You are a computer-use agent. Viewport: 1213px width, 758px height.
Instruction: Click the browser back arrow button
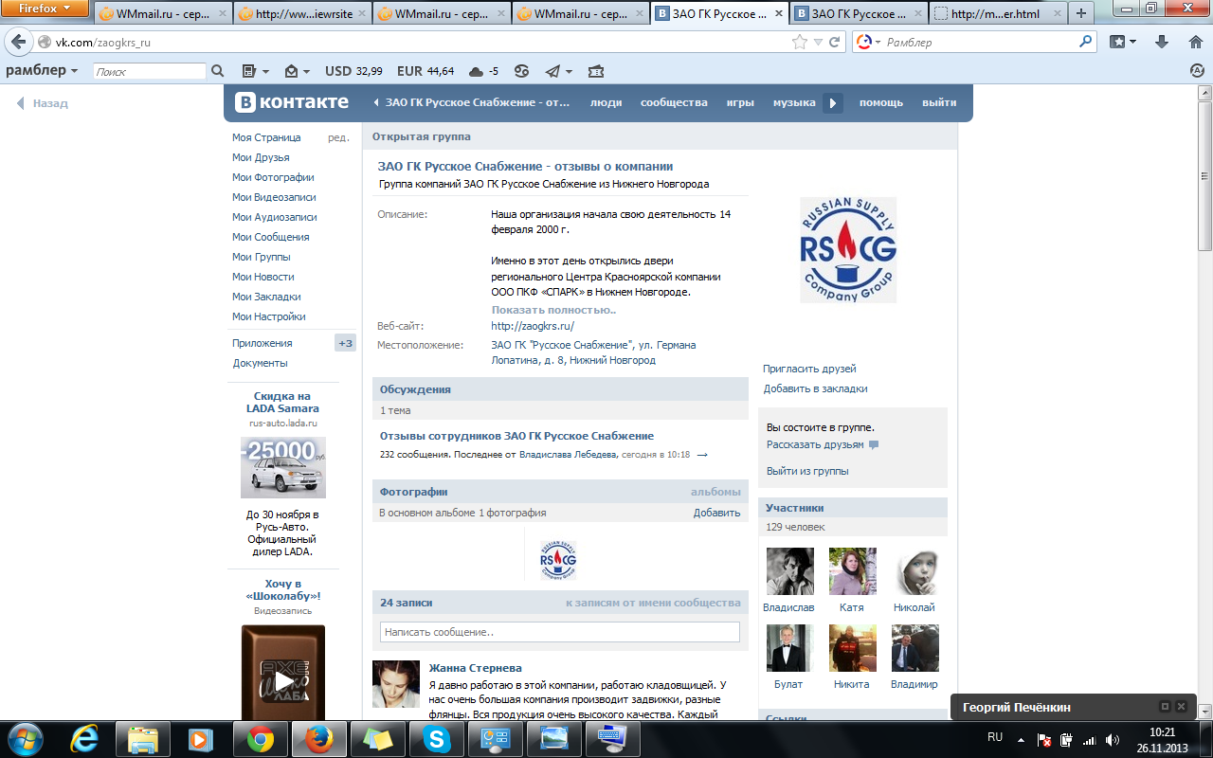[18, 43]
